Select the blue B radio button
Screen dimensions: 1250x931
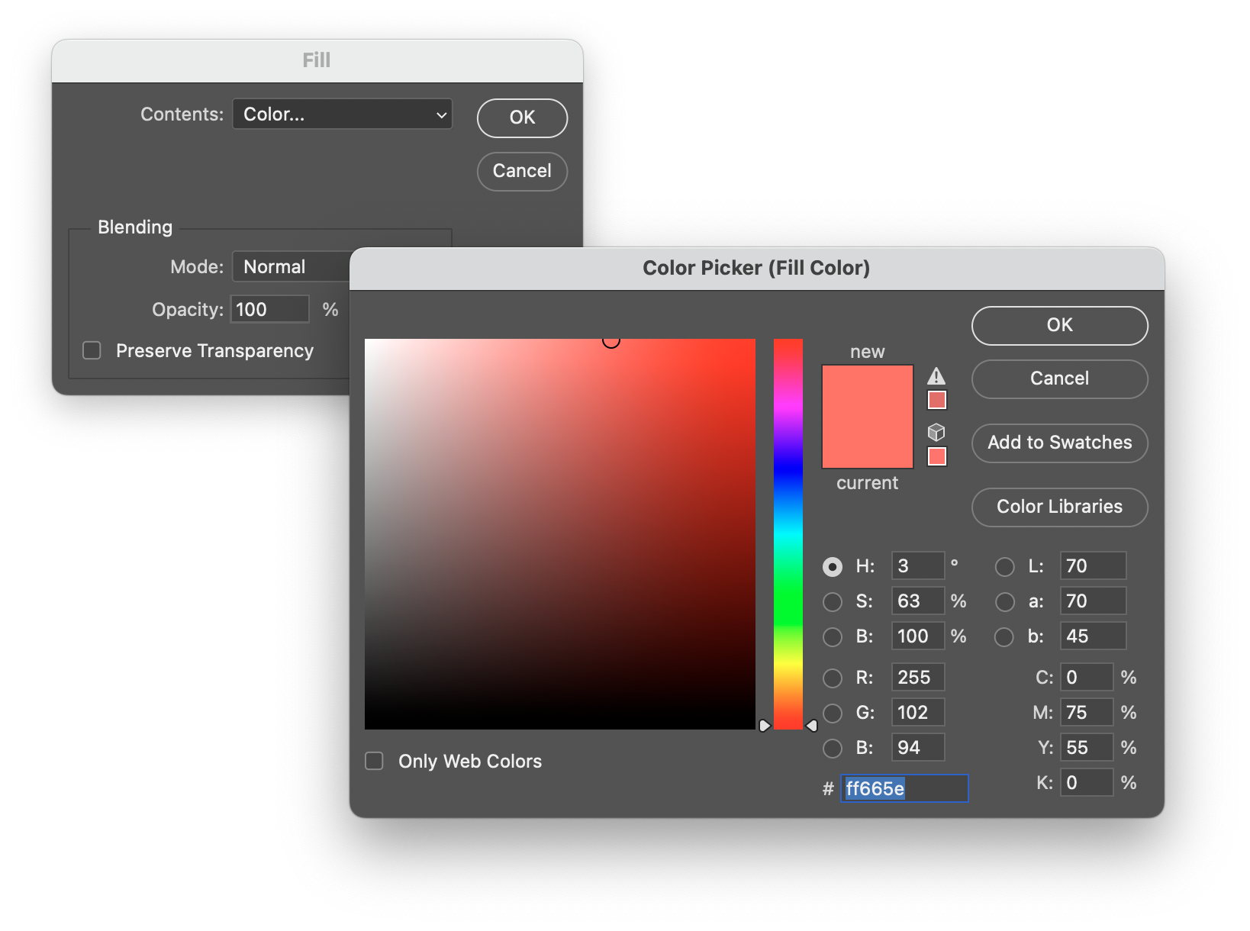click(x=833, y=749)
